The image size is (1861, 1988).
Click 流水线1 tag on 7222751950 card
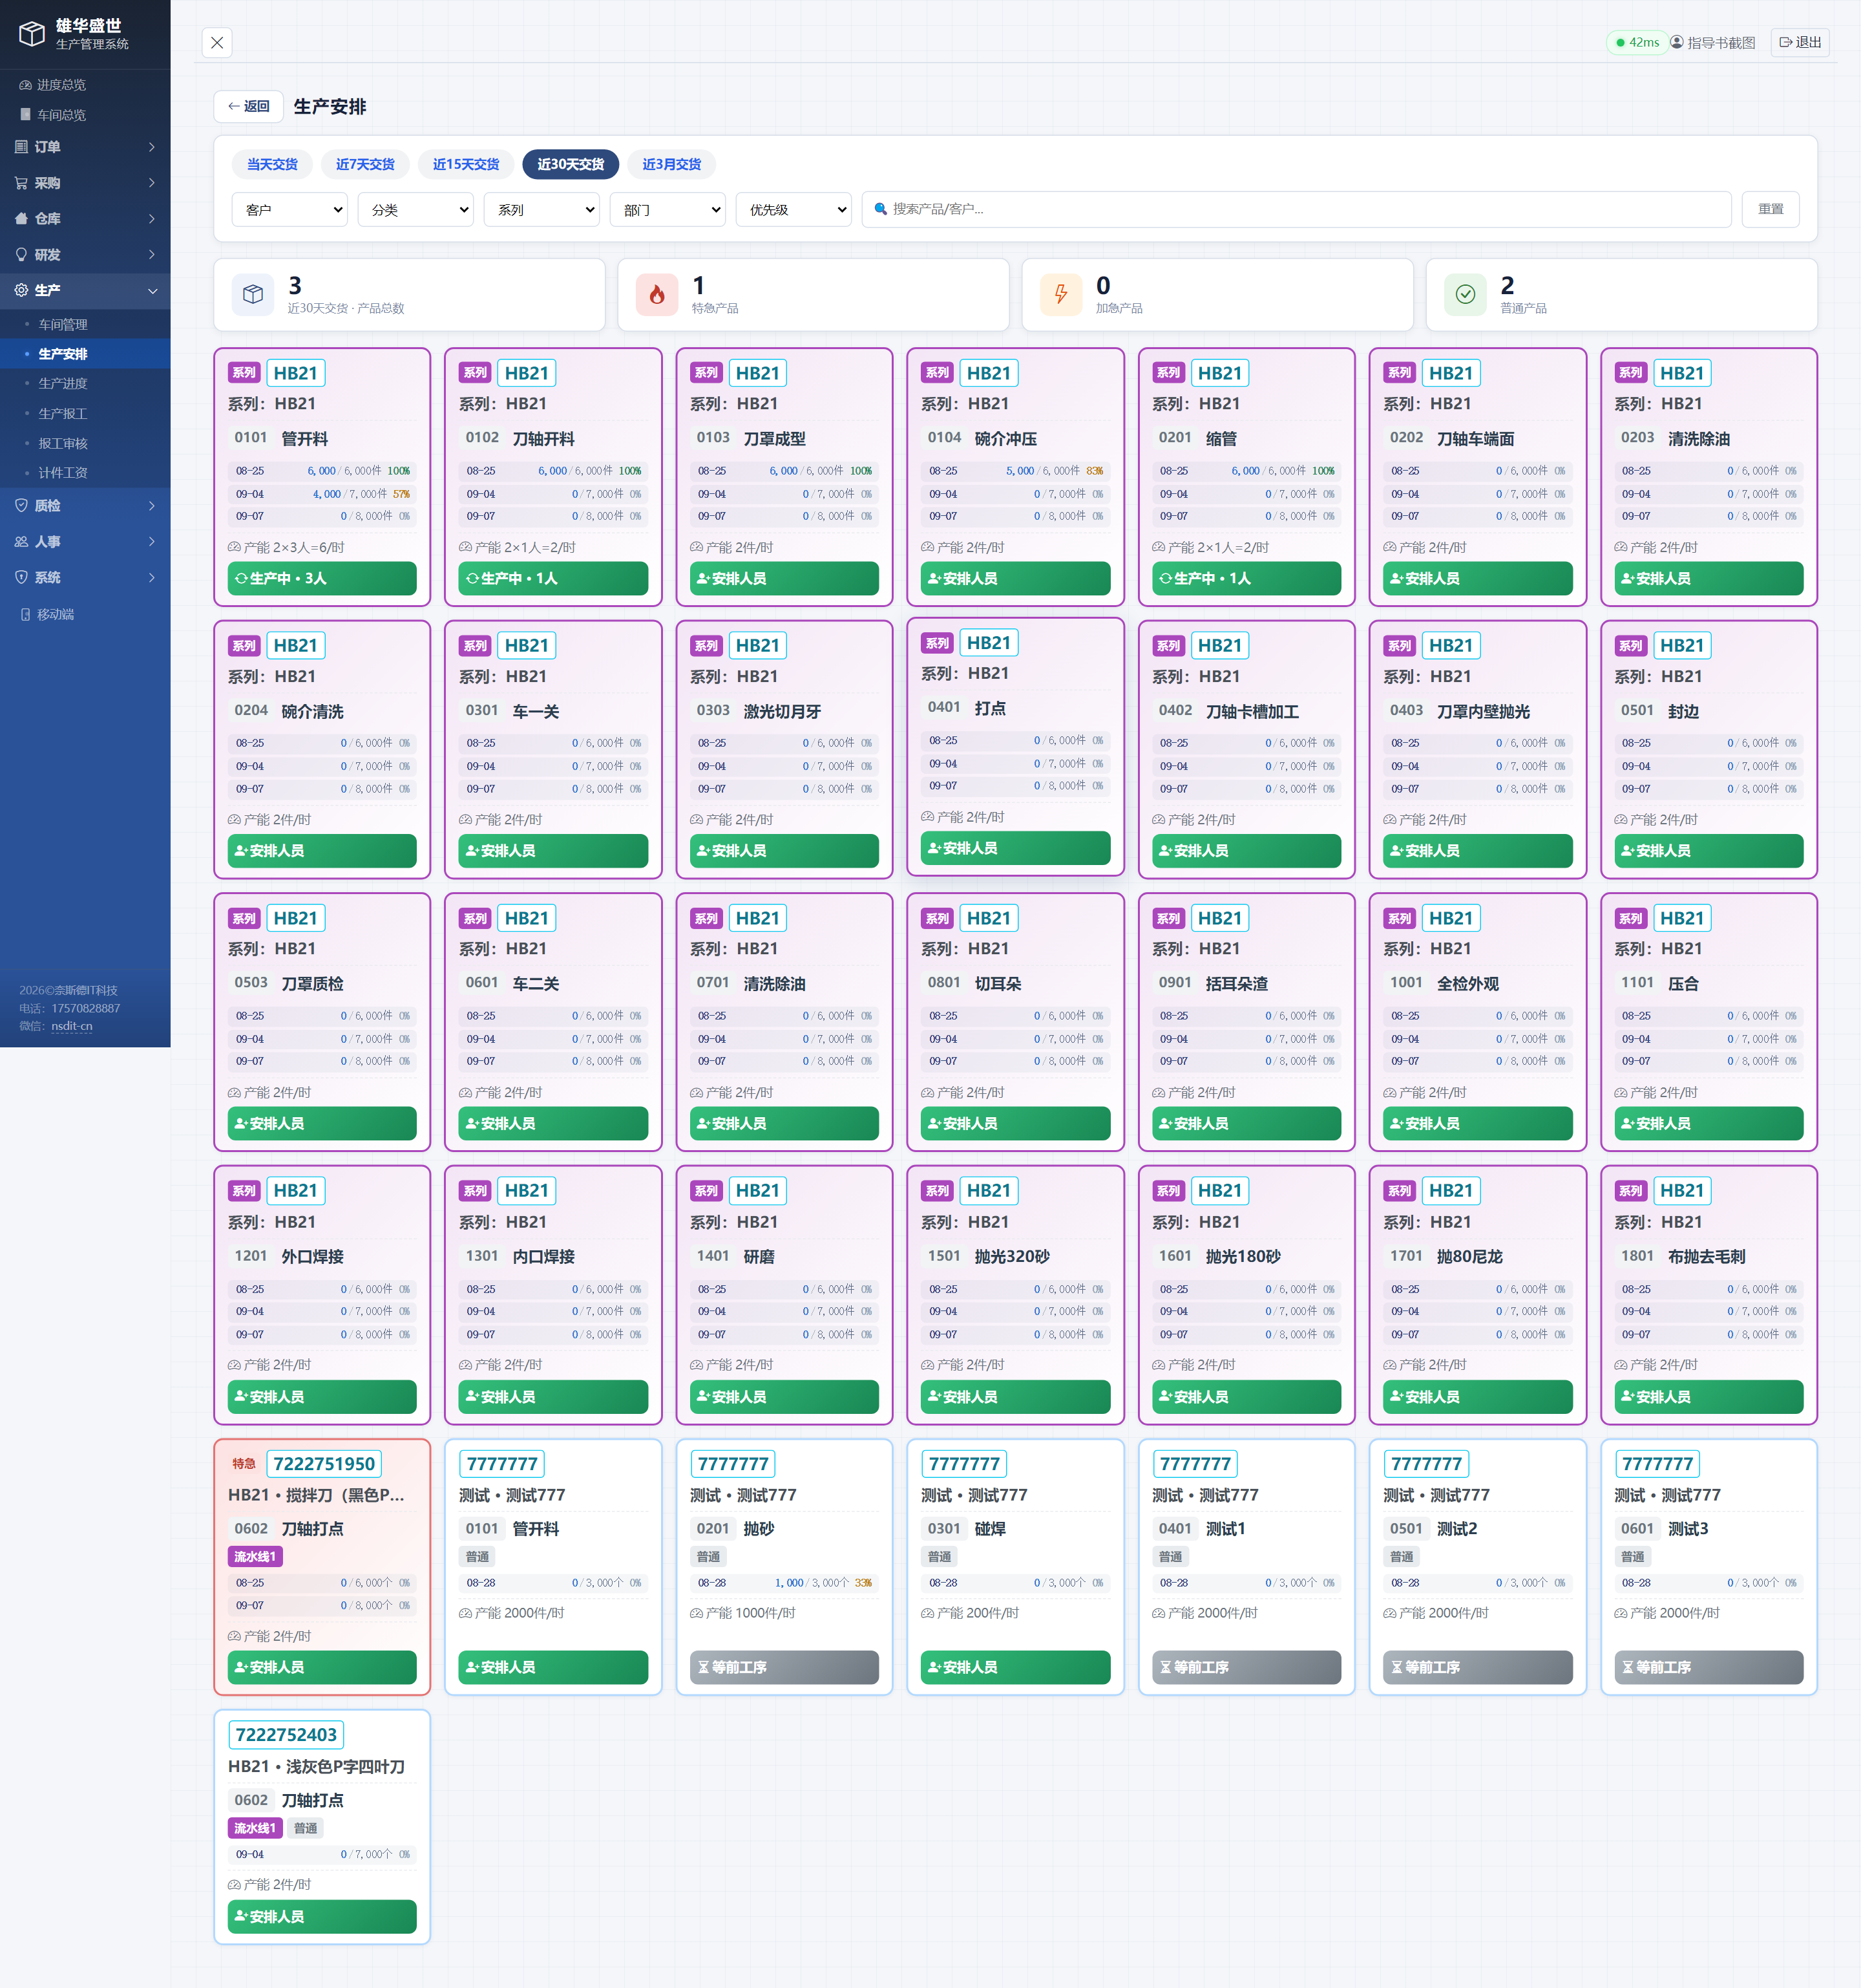pos(255,1557)
